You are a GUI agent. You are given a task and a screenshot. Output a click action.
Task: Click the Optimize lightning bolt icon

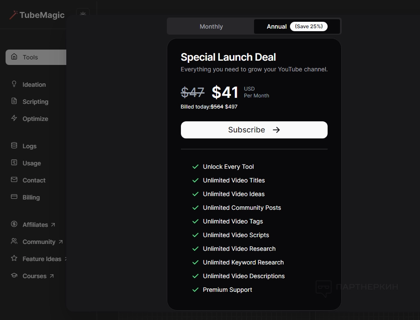(14, 118)
